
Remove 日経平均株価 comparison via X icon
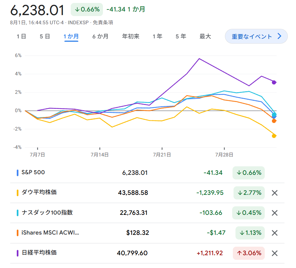[x=275, y=253]
